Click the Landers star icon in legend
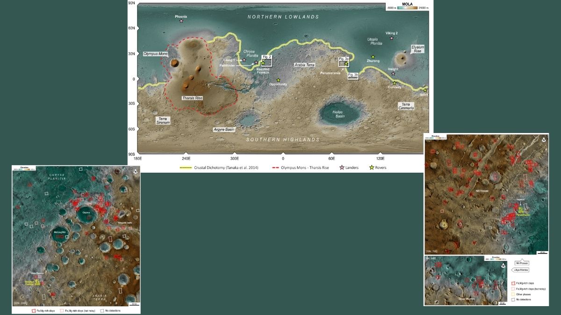Image resolution: width=561 pixels, height=315 pixels. pyautogui.click(x=341, y=168)
